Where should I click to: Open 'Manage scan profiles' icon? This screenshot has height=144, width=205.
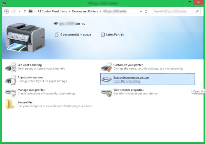click(10, 92)
